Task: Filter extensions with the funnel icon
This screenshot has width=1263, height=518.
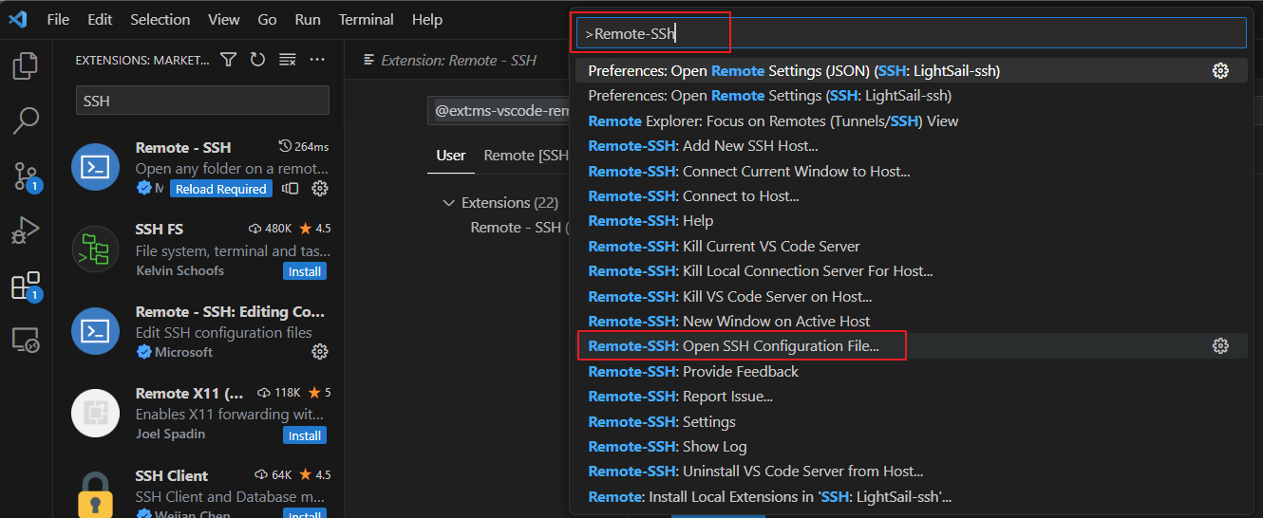Action: click(x=228, y=60)
